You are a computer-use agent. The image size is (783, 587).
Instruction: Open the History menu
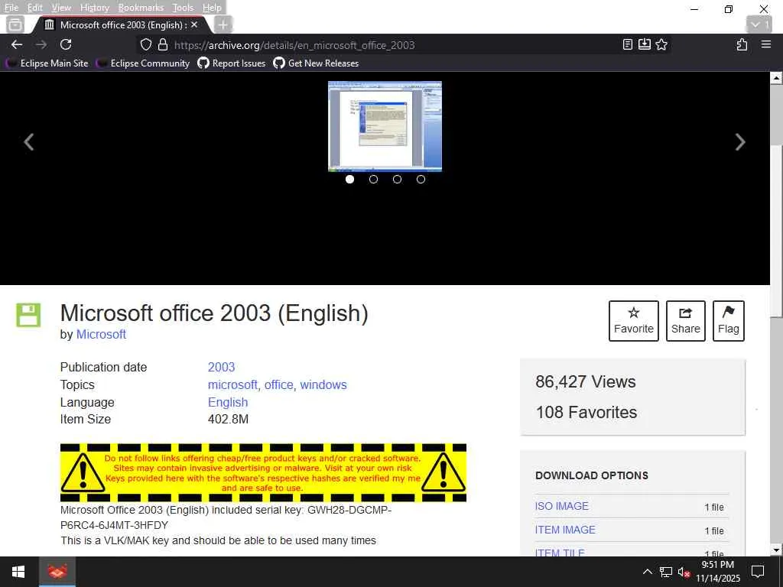pos(94,8)
